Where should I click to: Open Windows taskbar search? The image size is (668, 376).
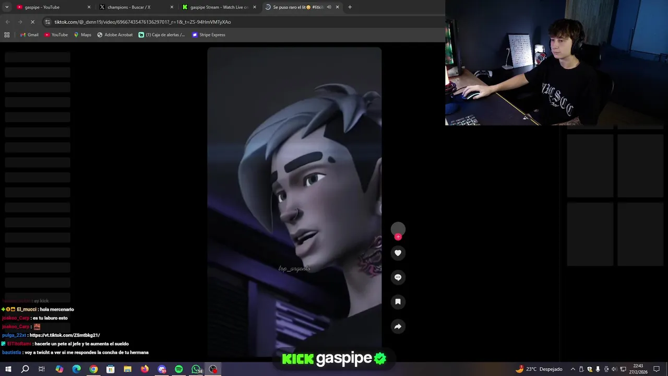click(x=25, y=369)
